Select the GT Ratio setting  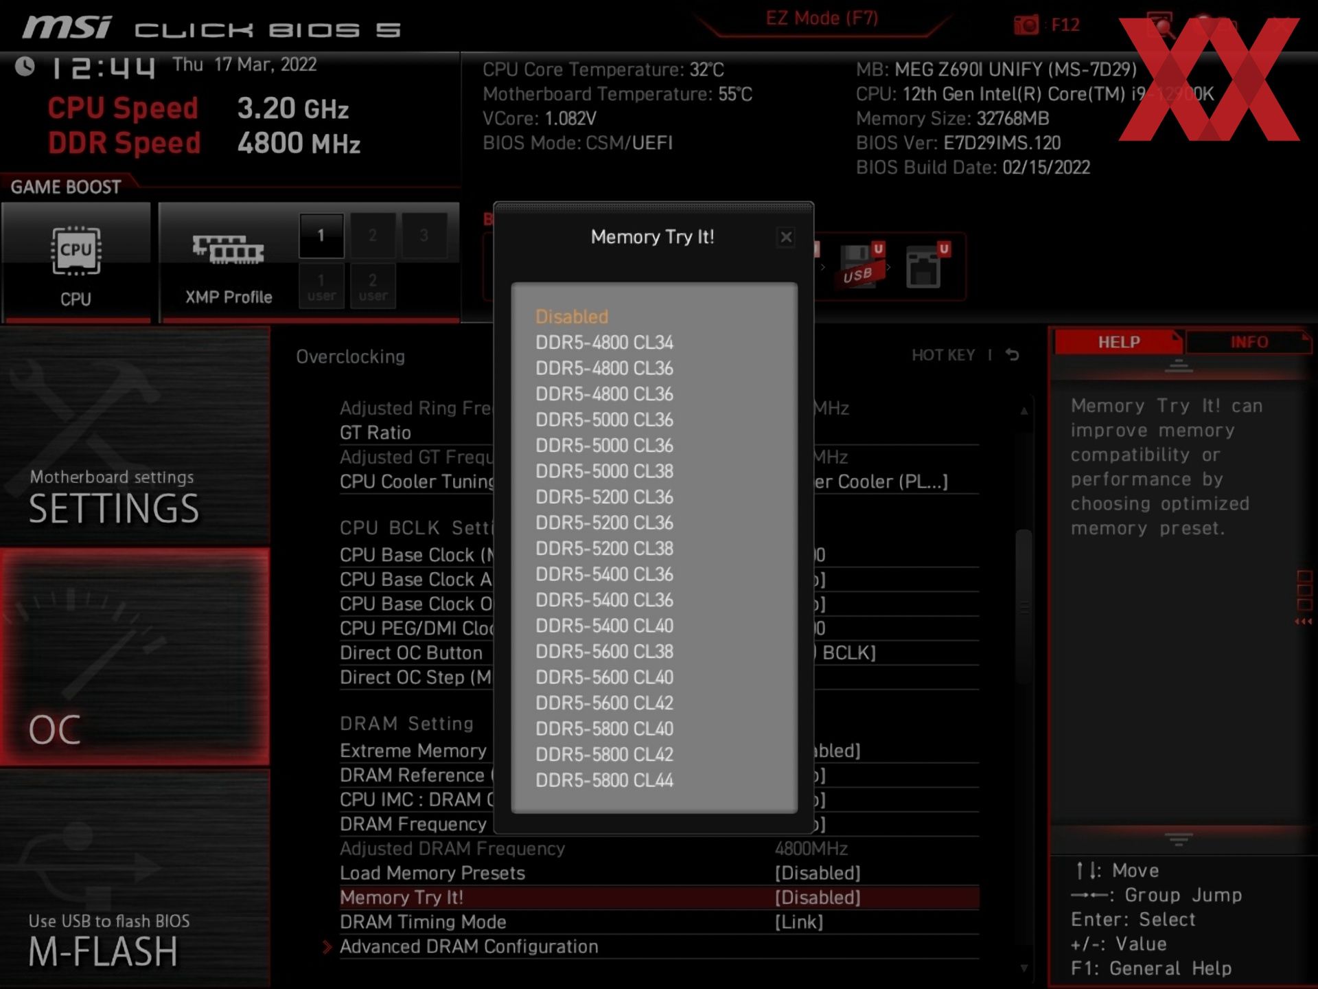click(x=375, y=433)
